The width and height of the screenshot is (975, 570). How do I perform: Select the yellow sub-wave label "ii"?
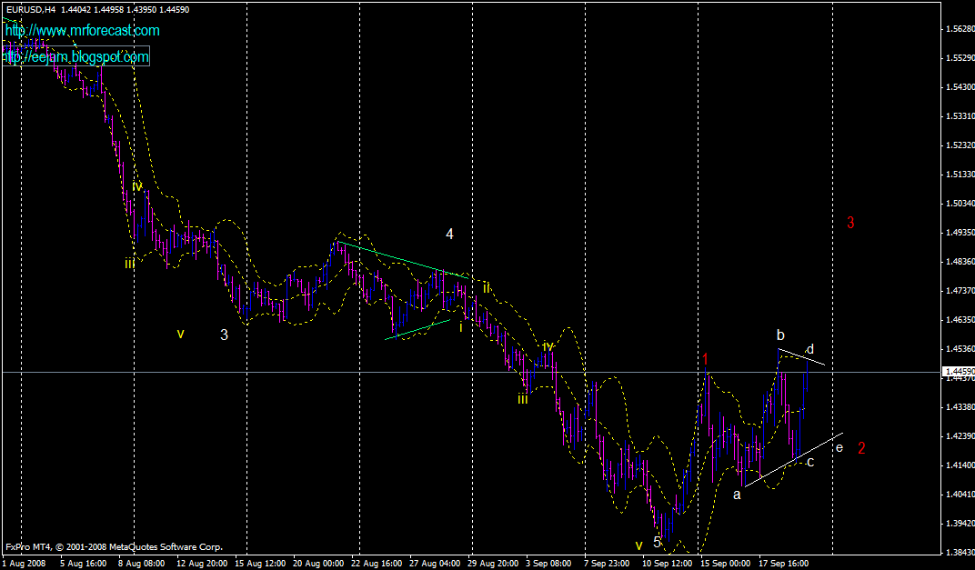[487, 287]
